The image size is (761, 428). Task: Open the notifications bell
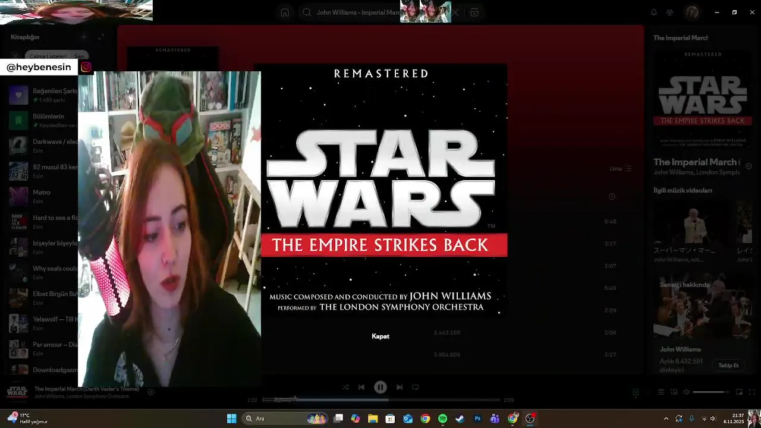click(x=654, y=12)
